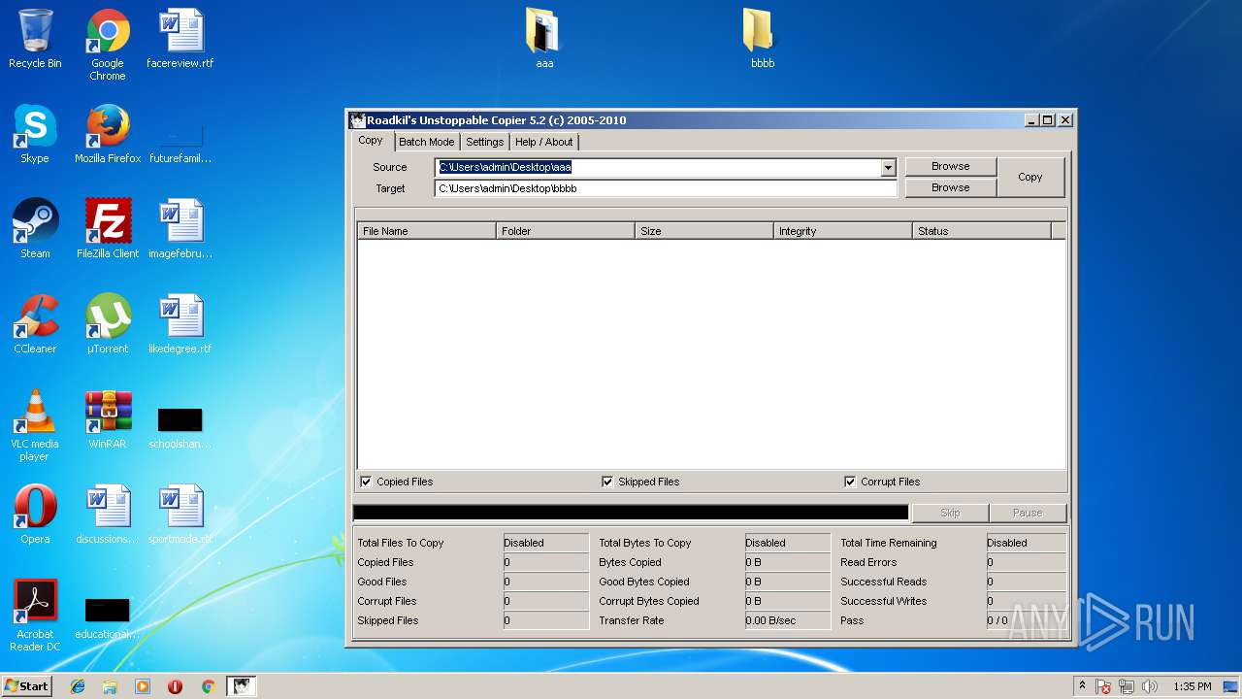The height and width of the screenshot is (699, 1242).
Task: Click Browse button for Source
Action: pos(950,166)
